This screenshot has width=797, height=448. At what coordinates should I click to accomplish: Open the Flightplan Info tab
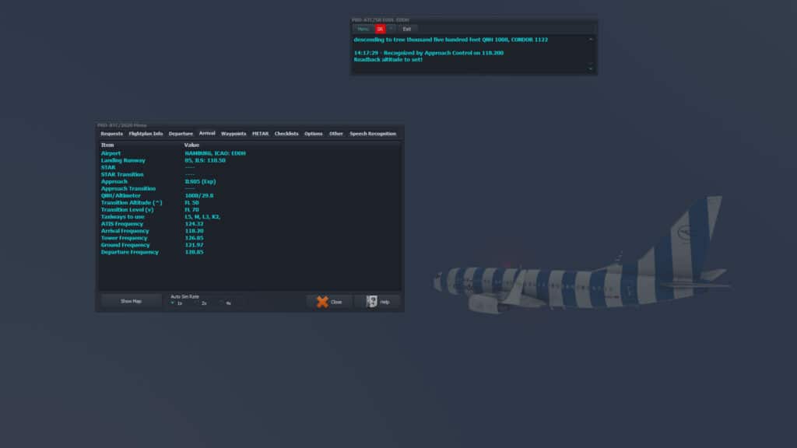coord(146,134)
